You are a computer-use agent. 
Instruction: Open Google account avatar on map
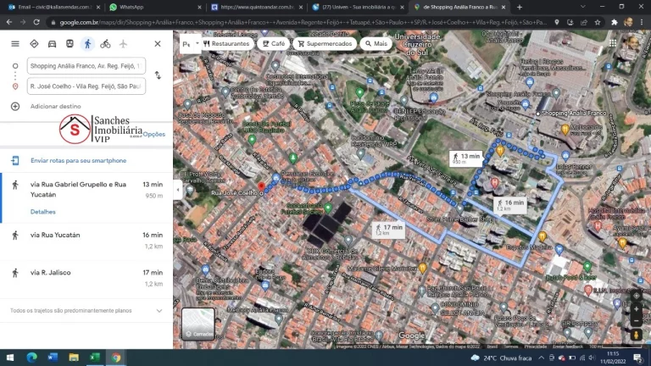(x=632, y=42)
